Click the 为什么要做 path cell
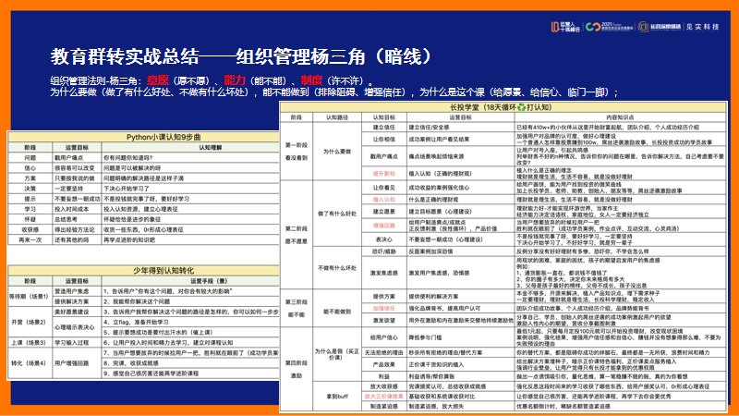This screenshot has width=739, height=416. pos(337,152)
